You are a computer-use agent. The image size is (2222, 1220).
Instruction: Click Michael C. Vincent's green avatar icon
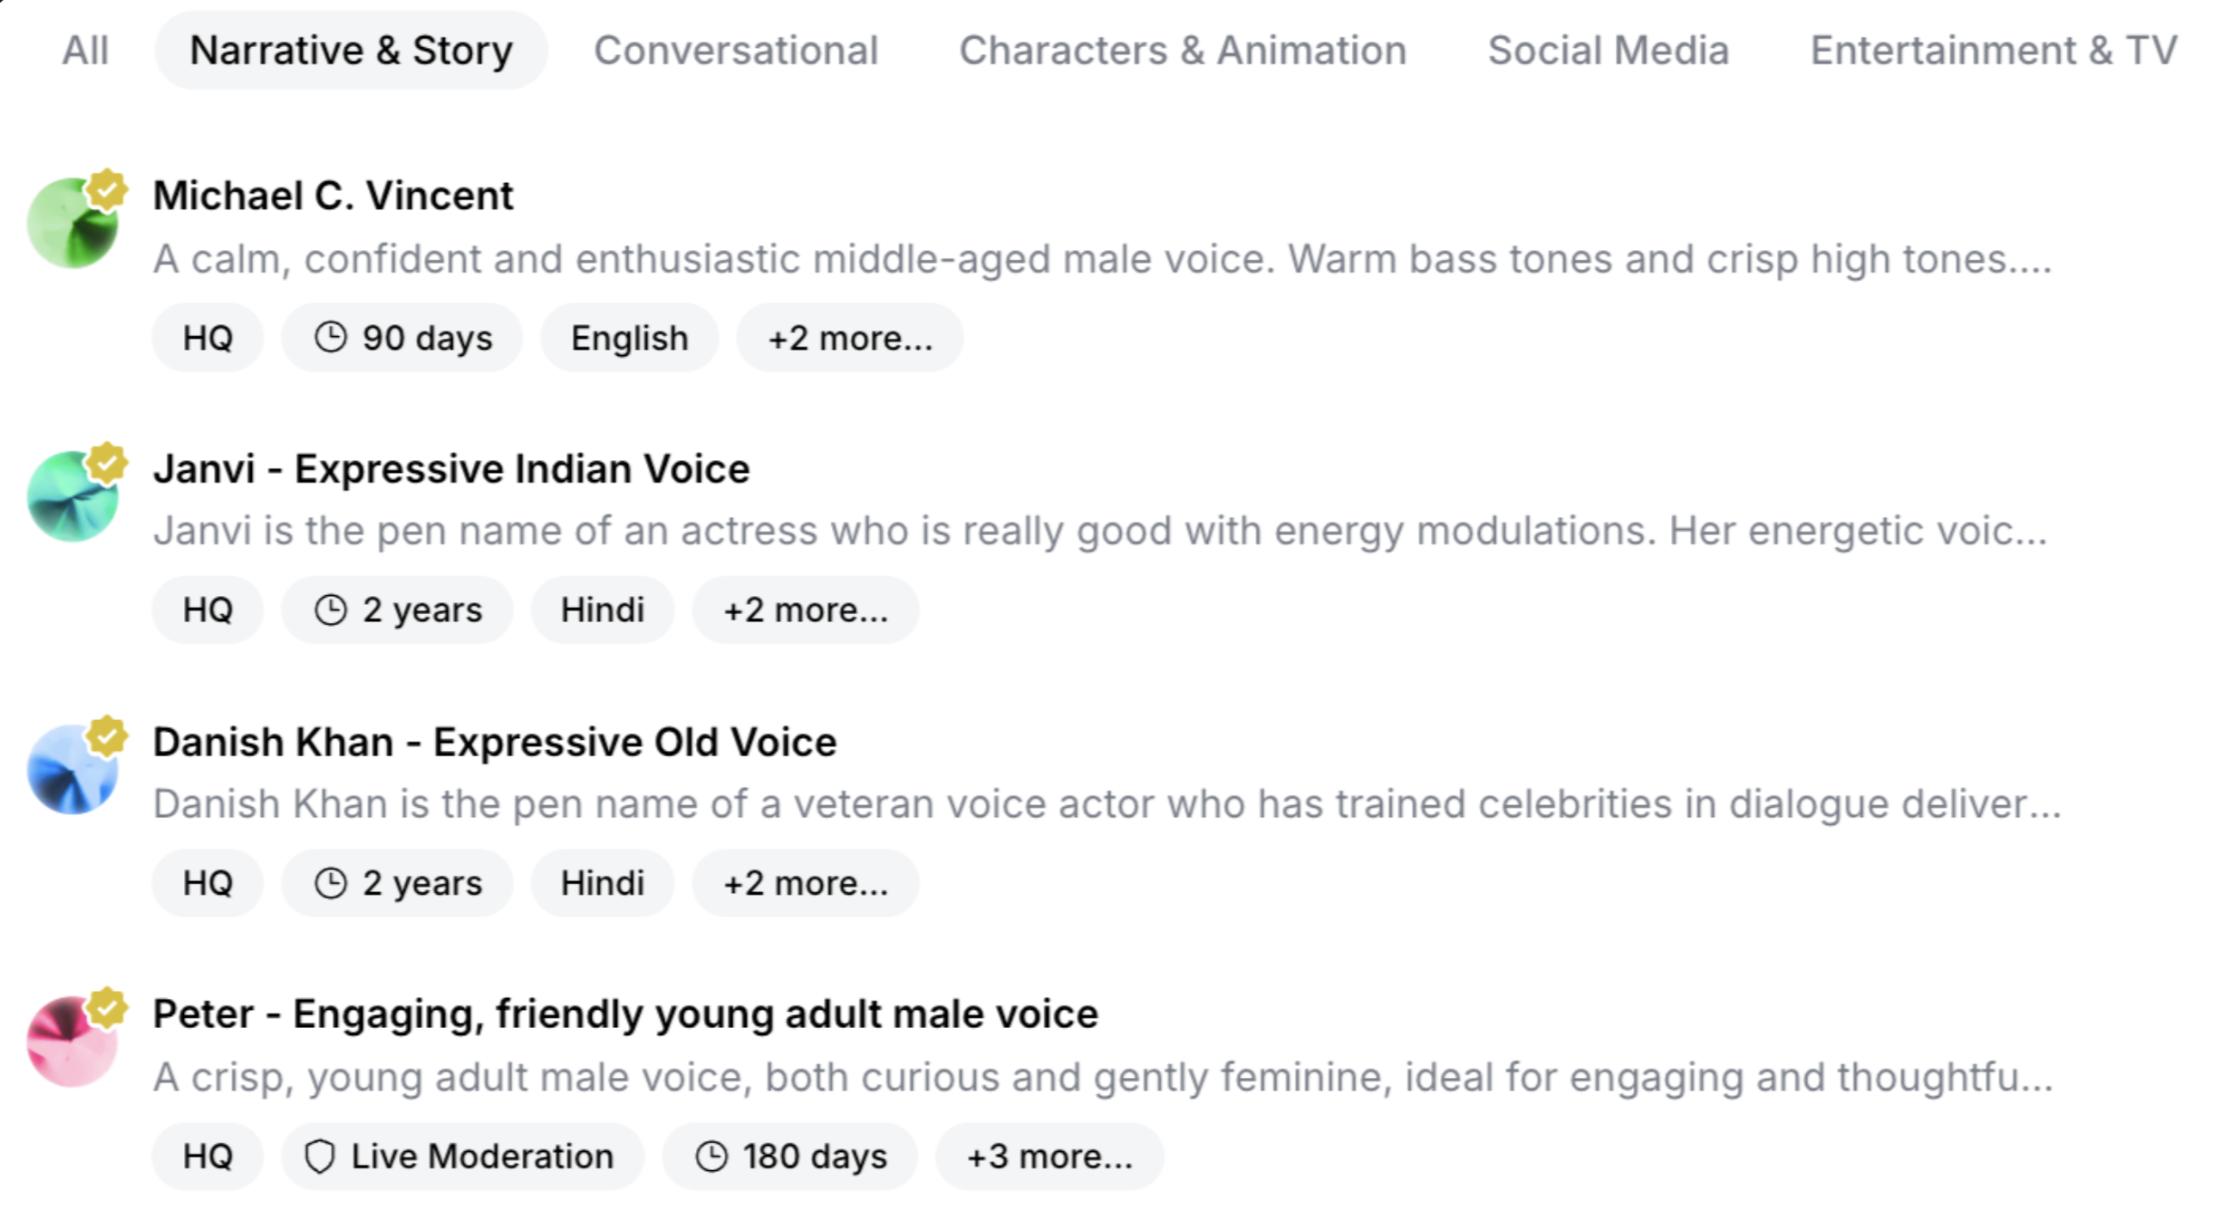(71, 224)
